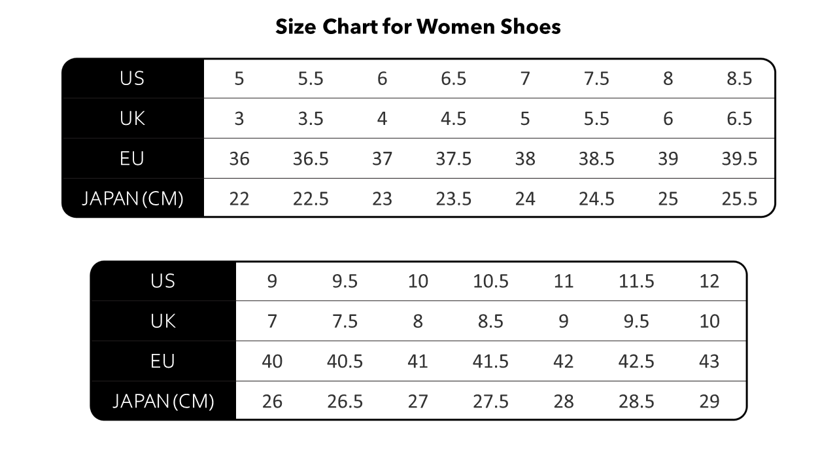The image size is (837, 471).
Task: Select EU size 36.5 cell
Action: 311,159
